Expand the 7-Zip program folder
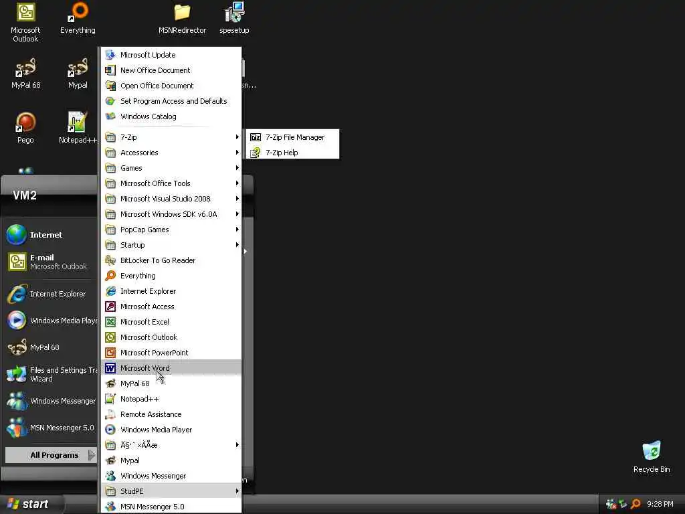Screen dimensions: 685x514 point(171,137)
